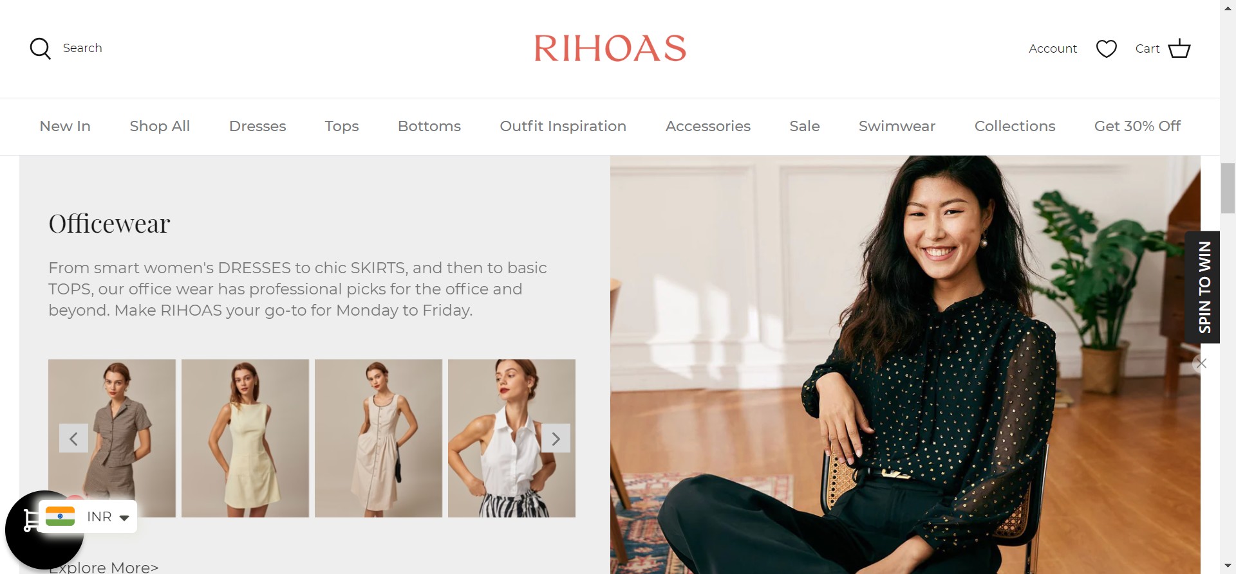
Task: Open the Swimwear menu
Action: click(897, 126)
